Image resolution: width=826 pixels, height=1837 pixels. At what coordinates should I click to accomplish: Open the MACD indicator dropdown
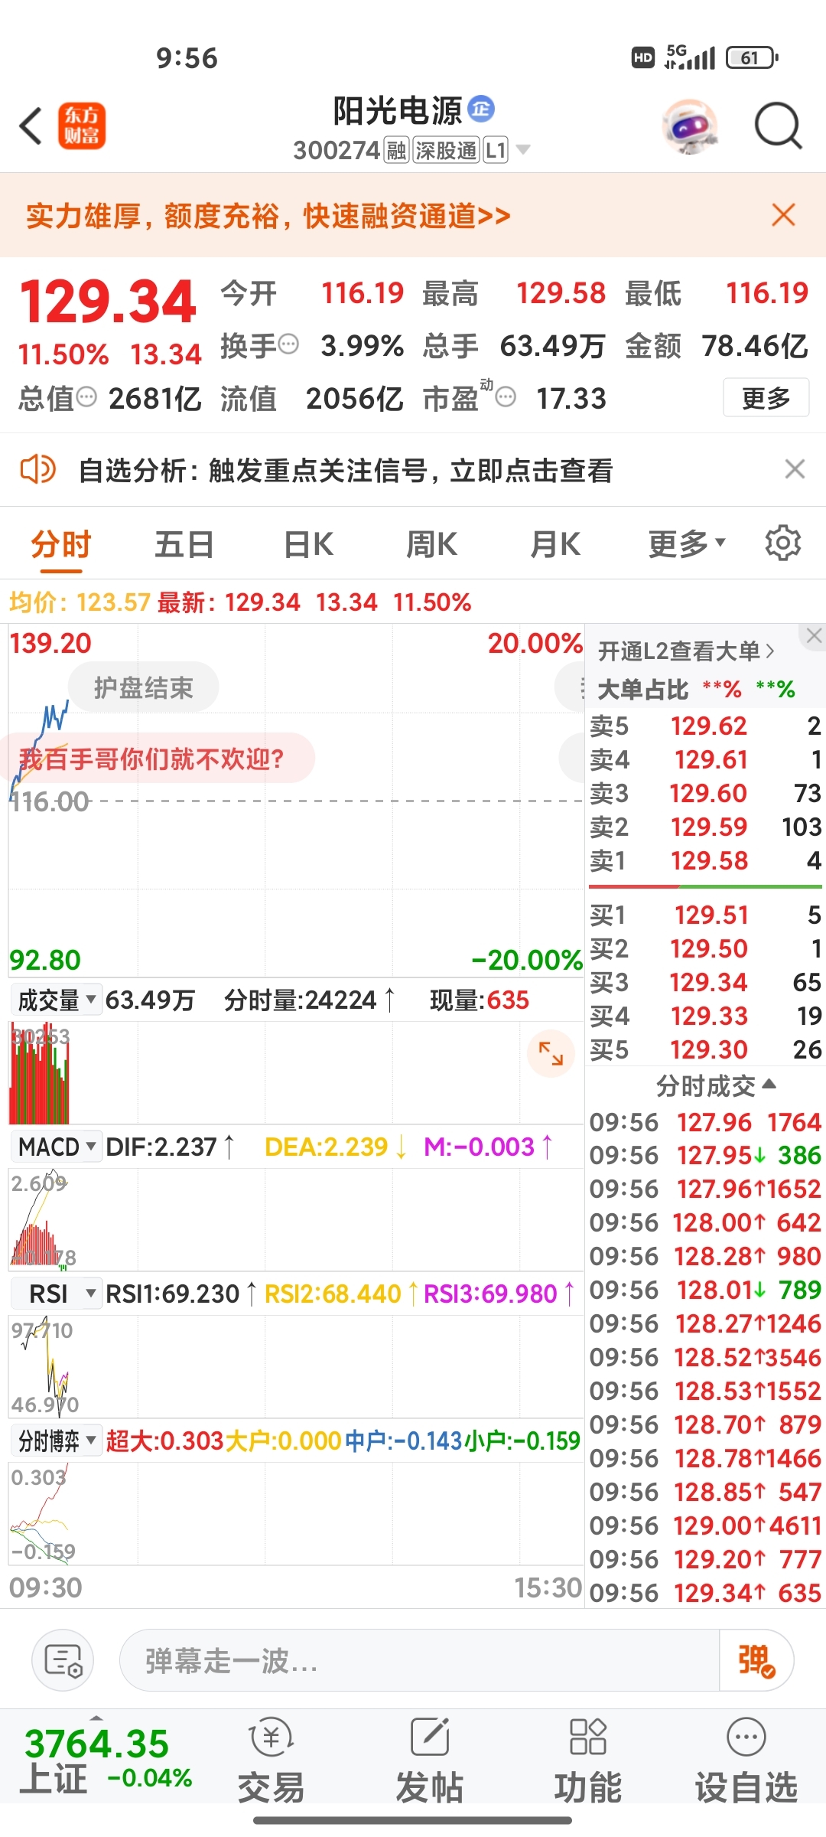click(56, 1147)
